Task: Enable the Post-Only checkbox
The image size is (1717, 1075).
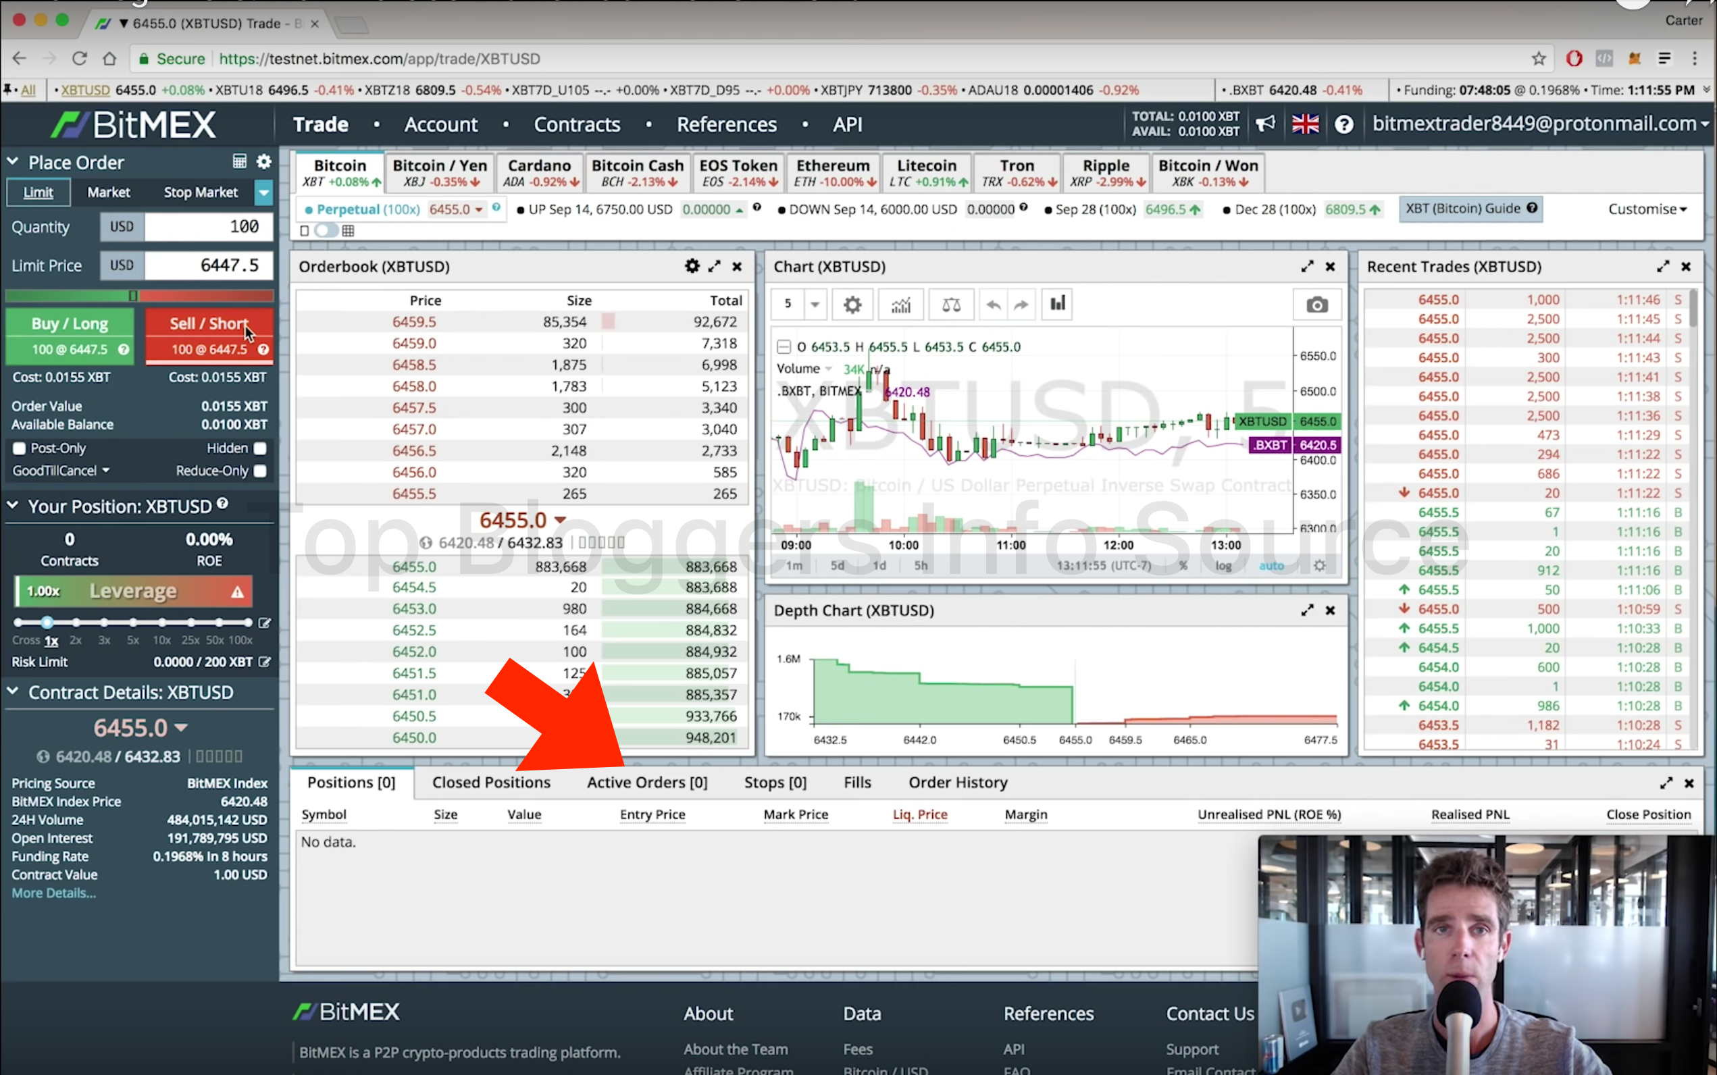Action: tap(19, 448)
